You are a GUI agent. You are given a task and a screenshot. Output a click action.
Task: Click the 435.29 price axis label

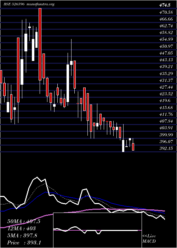point(166,74)
